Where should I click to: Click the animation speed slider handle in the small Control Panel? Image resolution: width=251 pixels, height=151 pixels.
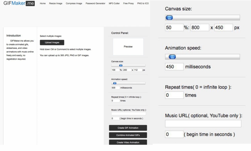[x=115, y=83]
